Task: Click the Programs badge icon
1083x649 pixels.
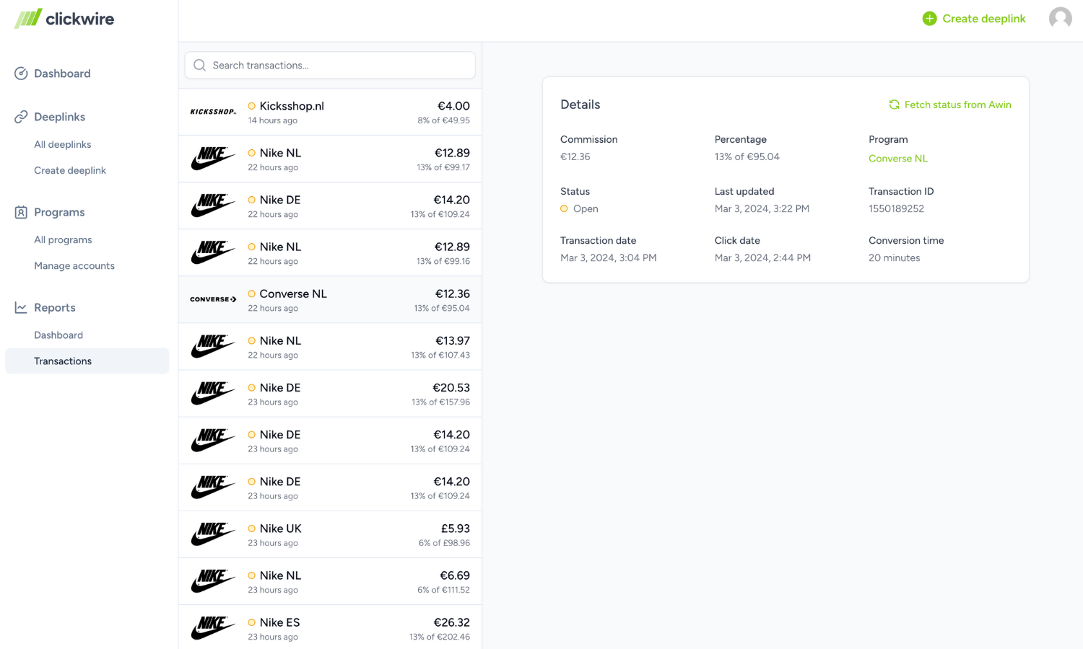Action: [21, 212]
